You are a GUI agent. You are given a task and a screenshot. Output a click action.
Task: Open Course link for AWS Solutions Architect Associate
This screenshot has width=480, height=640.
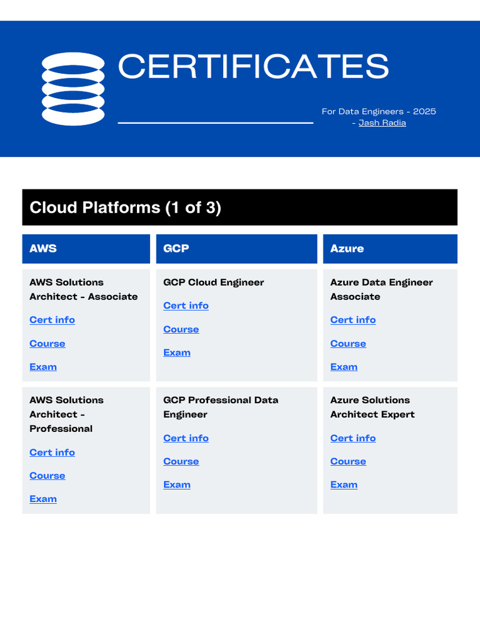click(47, 344)
